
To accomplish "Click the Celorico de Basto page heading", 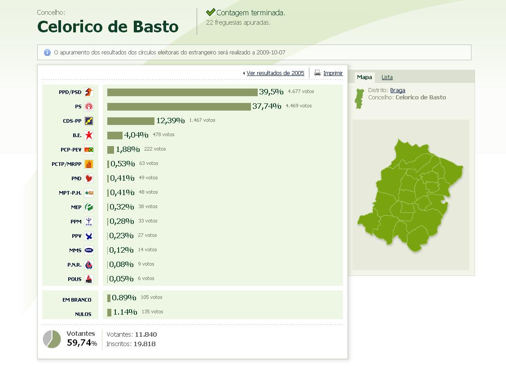I will tap(108, 27).
